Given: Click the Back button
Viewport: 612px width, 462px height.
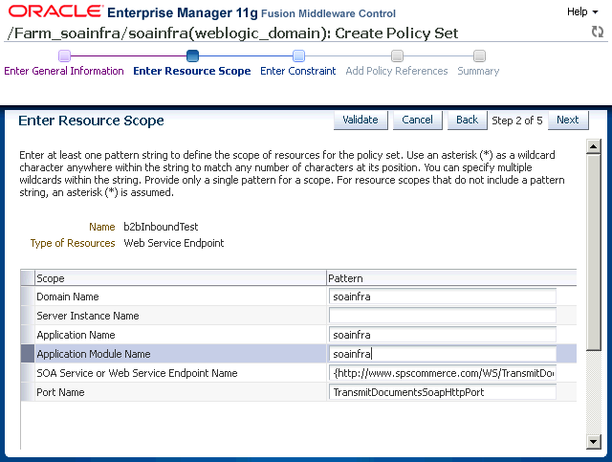Looking at the screenshot, I should pos(468,120).
